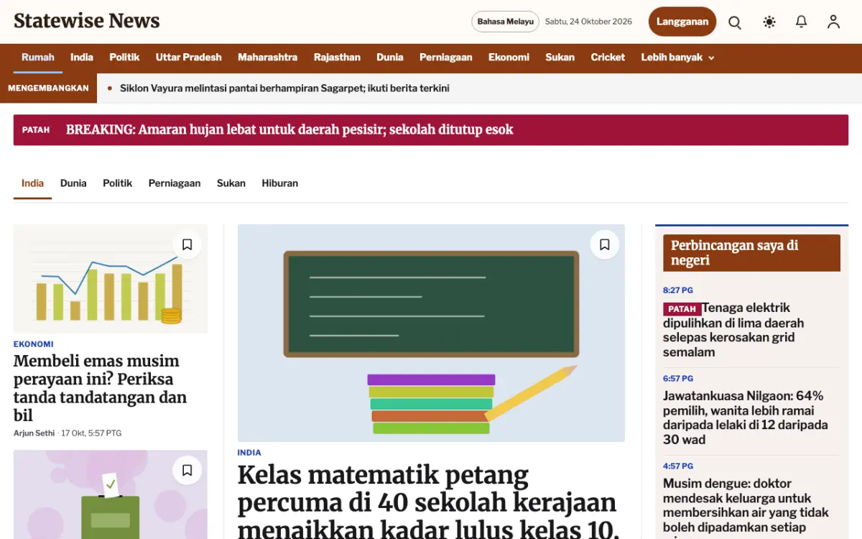862x539 pixels.
Task: Open user account profile icon
Action: pos(833,22)
